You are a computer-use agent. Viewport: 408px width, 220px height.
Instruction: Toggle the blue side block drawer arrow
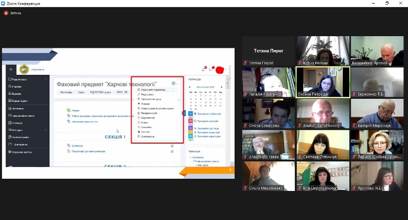(184, 113)
